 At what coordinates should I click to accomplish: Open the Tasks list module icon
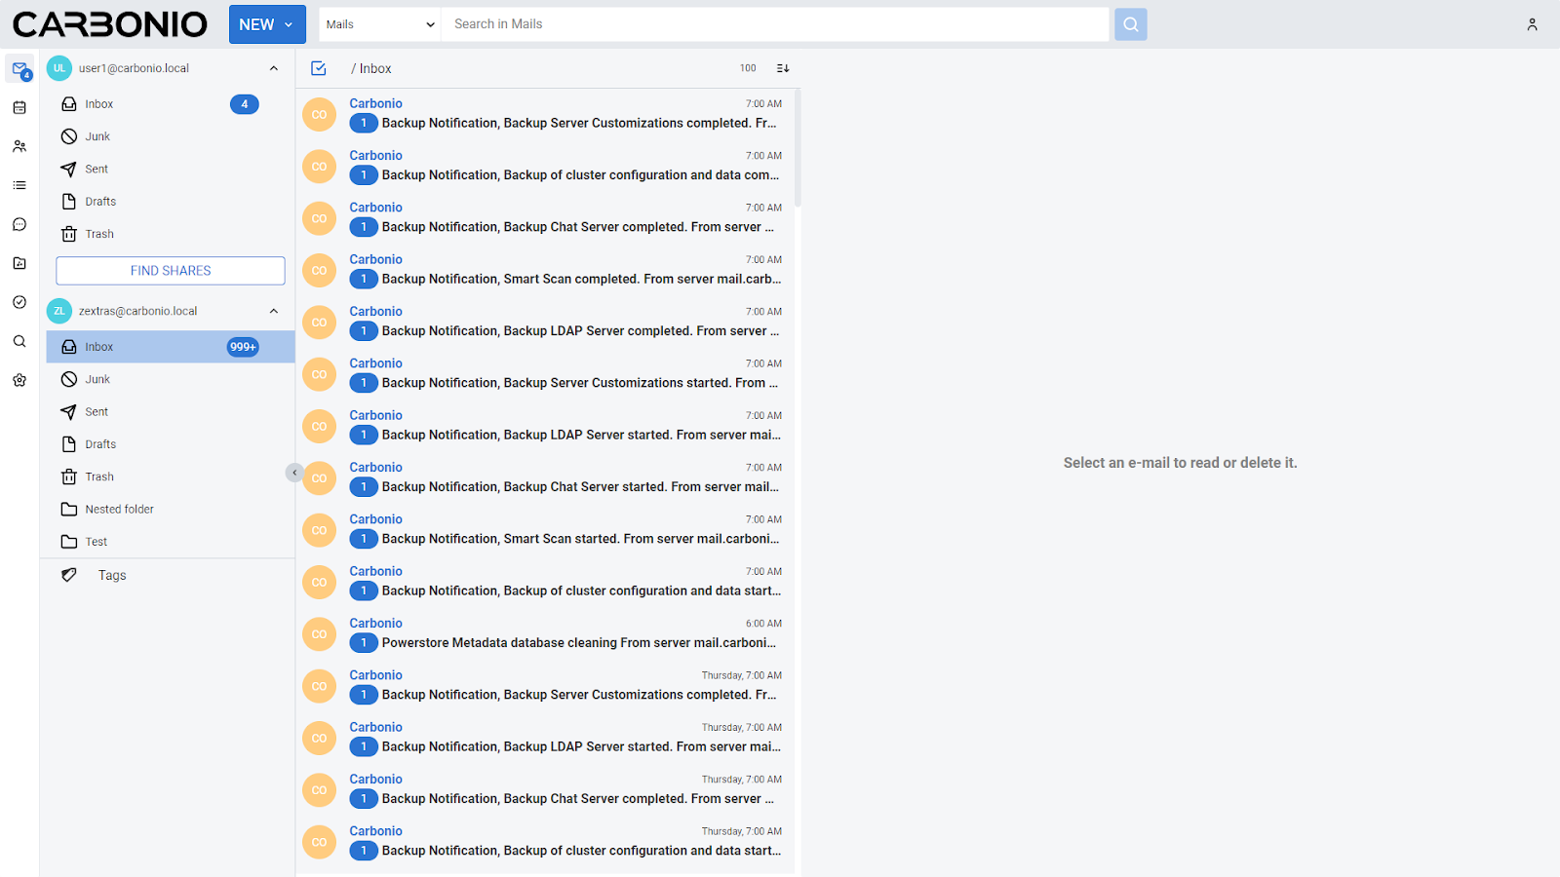click(x=19, y=185)
